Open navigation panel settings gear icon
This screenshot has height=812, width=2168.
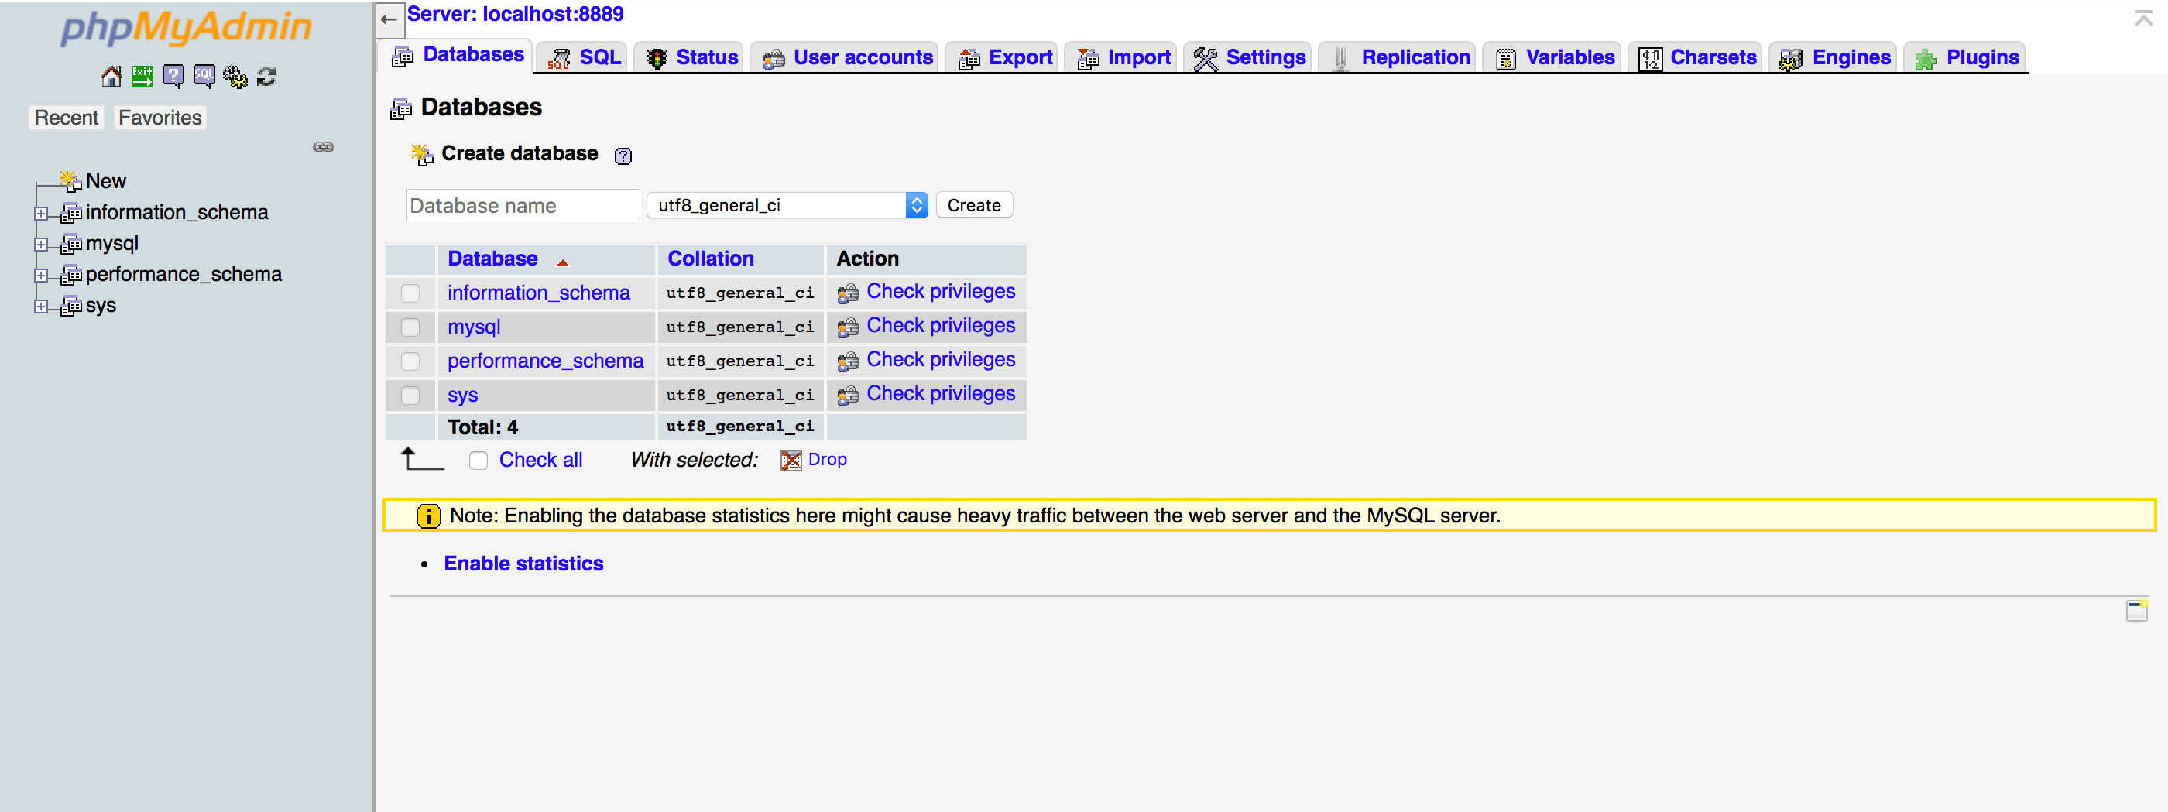(x=235, y=77)
